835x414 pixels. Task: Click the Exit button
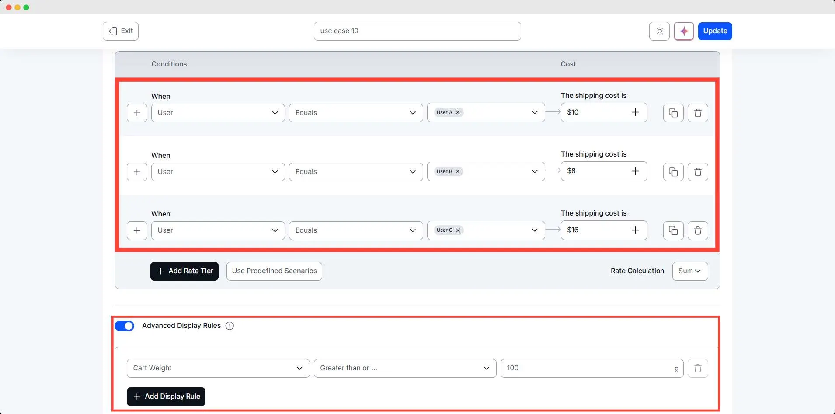click(120, 31)
